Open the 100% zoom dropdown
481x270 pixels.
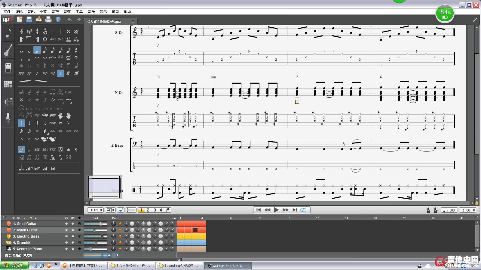(96, 210)
